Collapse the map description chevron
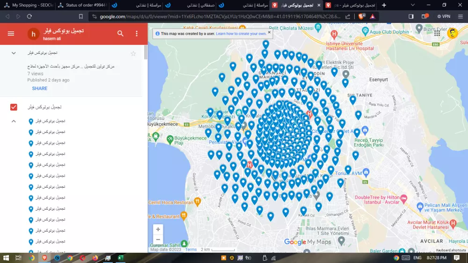468x263 pixels. [x=14, y=53]
